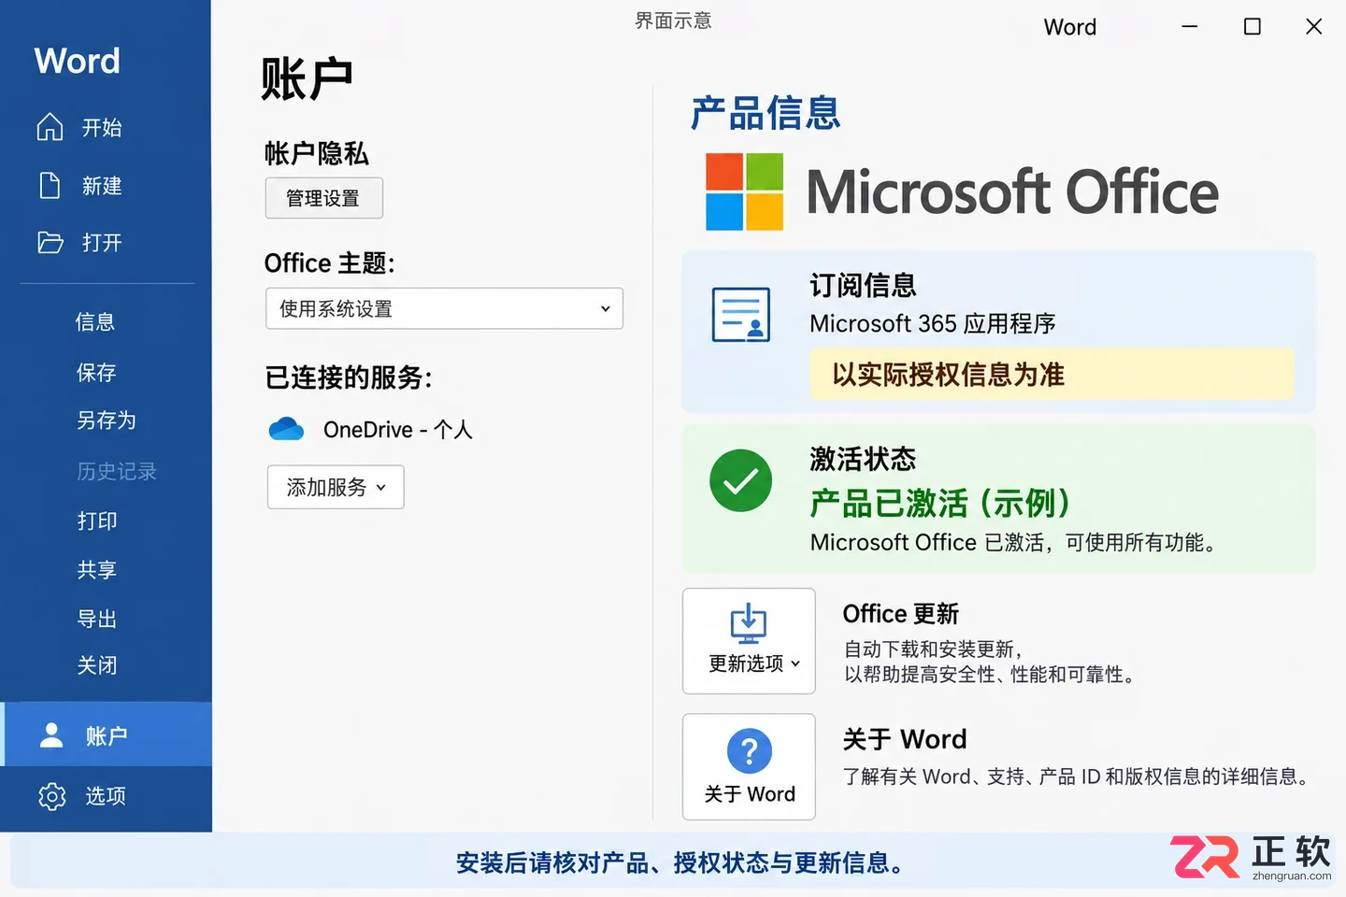This screenshot has height=897, width=1346.
Task: Click the blue question mark icon
Action: [749, 750]
